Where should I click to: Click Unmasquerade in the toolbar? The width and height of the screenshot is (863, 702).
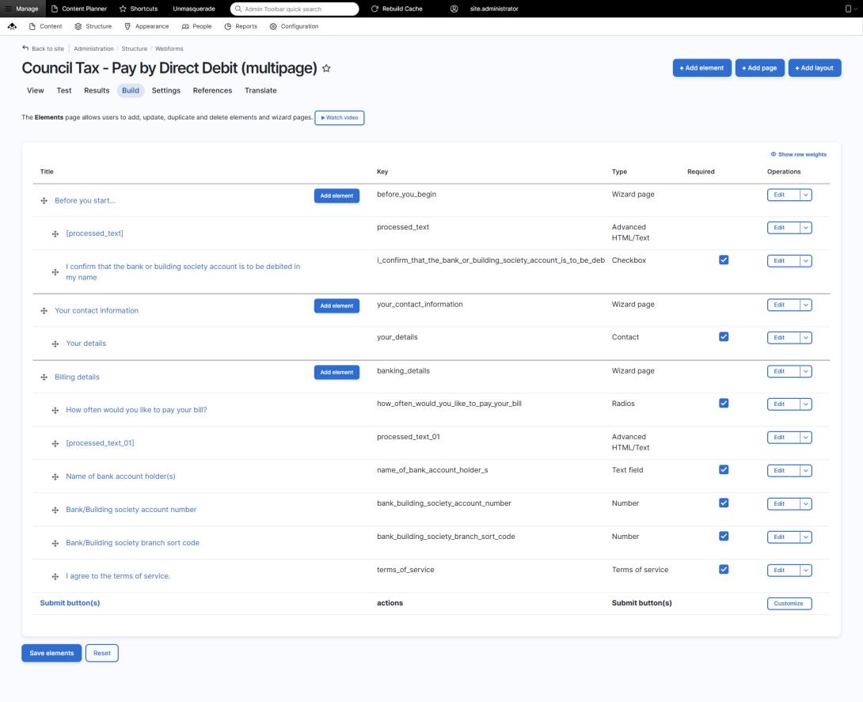point(194,9)
